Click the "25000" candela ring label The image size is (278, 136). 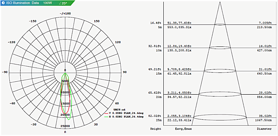(x=65, y=126)
